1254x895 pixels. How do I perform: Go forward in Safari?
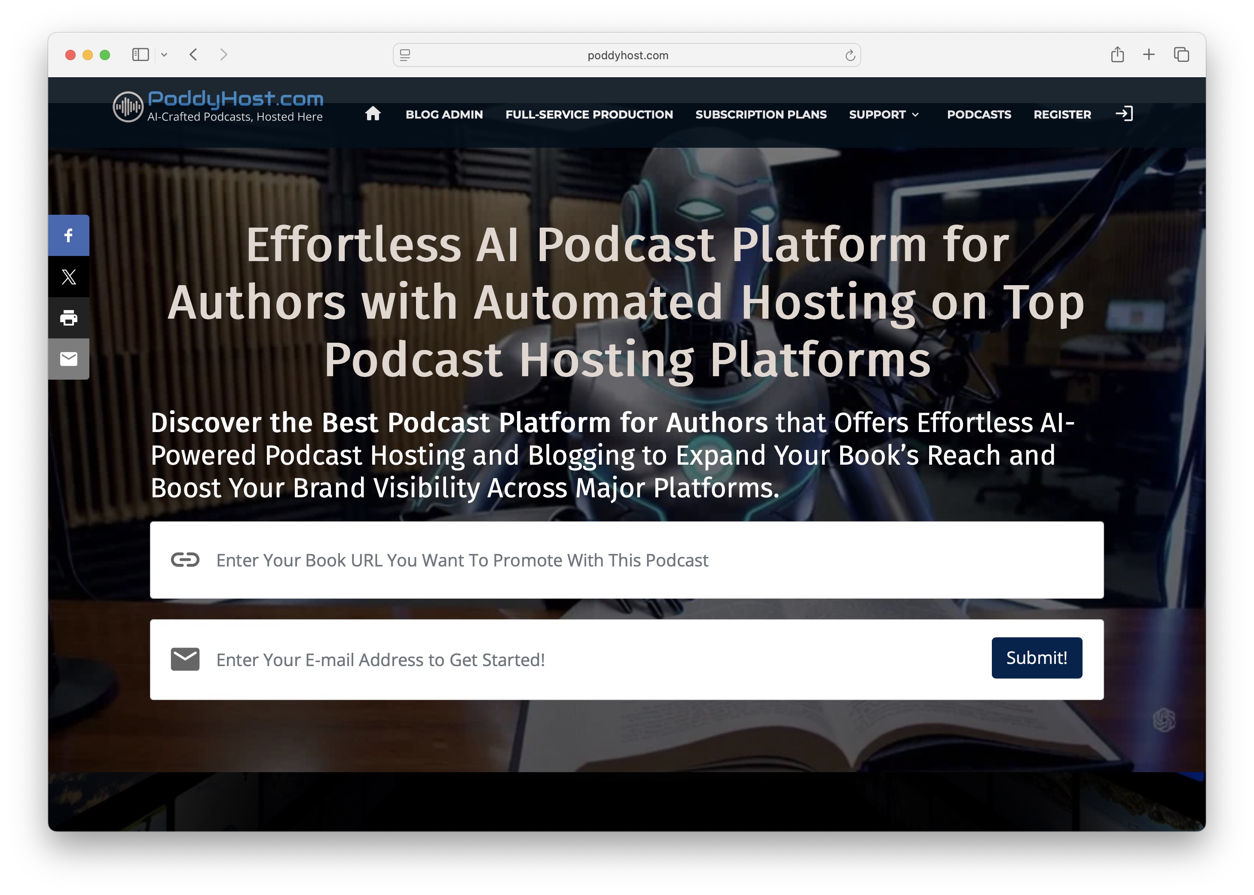tap(223, 55)
